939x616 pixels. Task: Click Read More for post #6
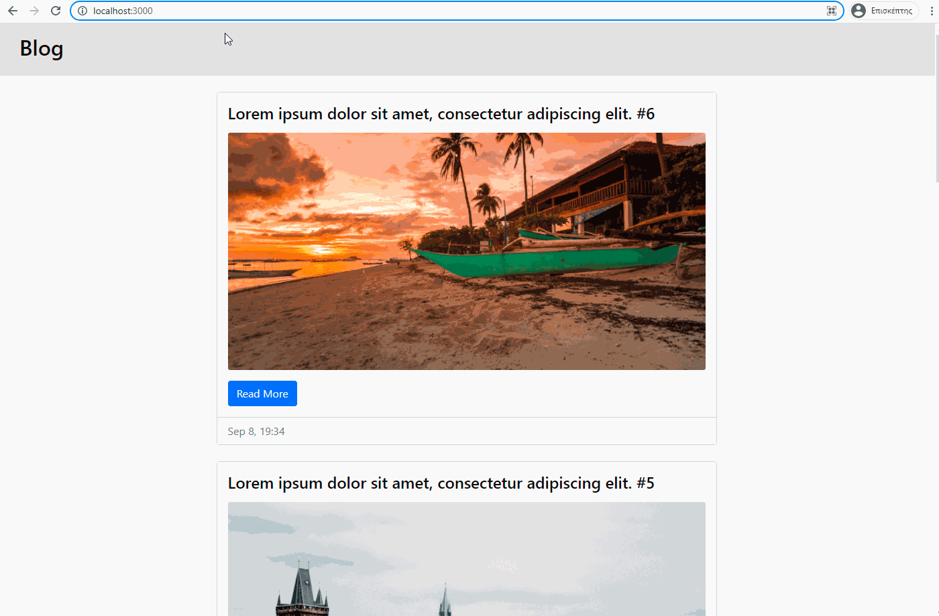(262, 393)
